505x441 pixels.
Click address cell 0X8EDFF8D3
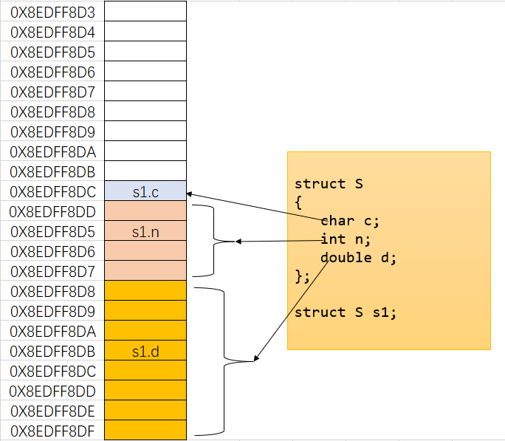coord(52,13)
